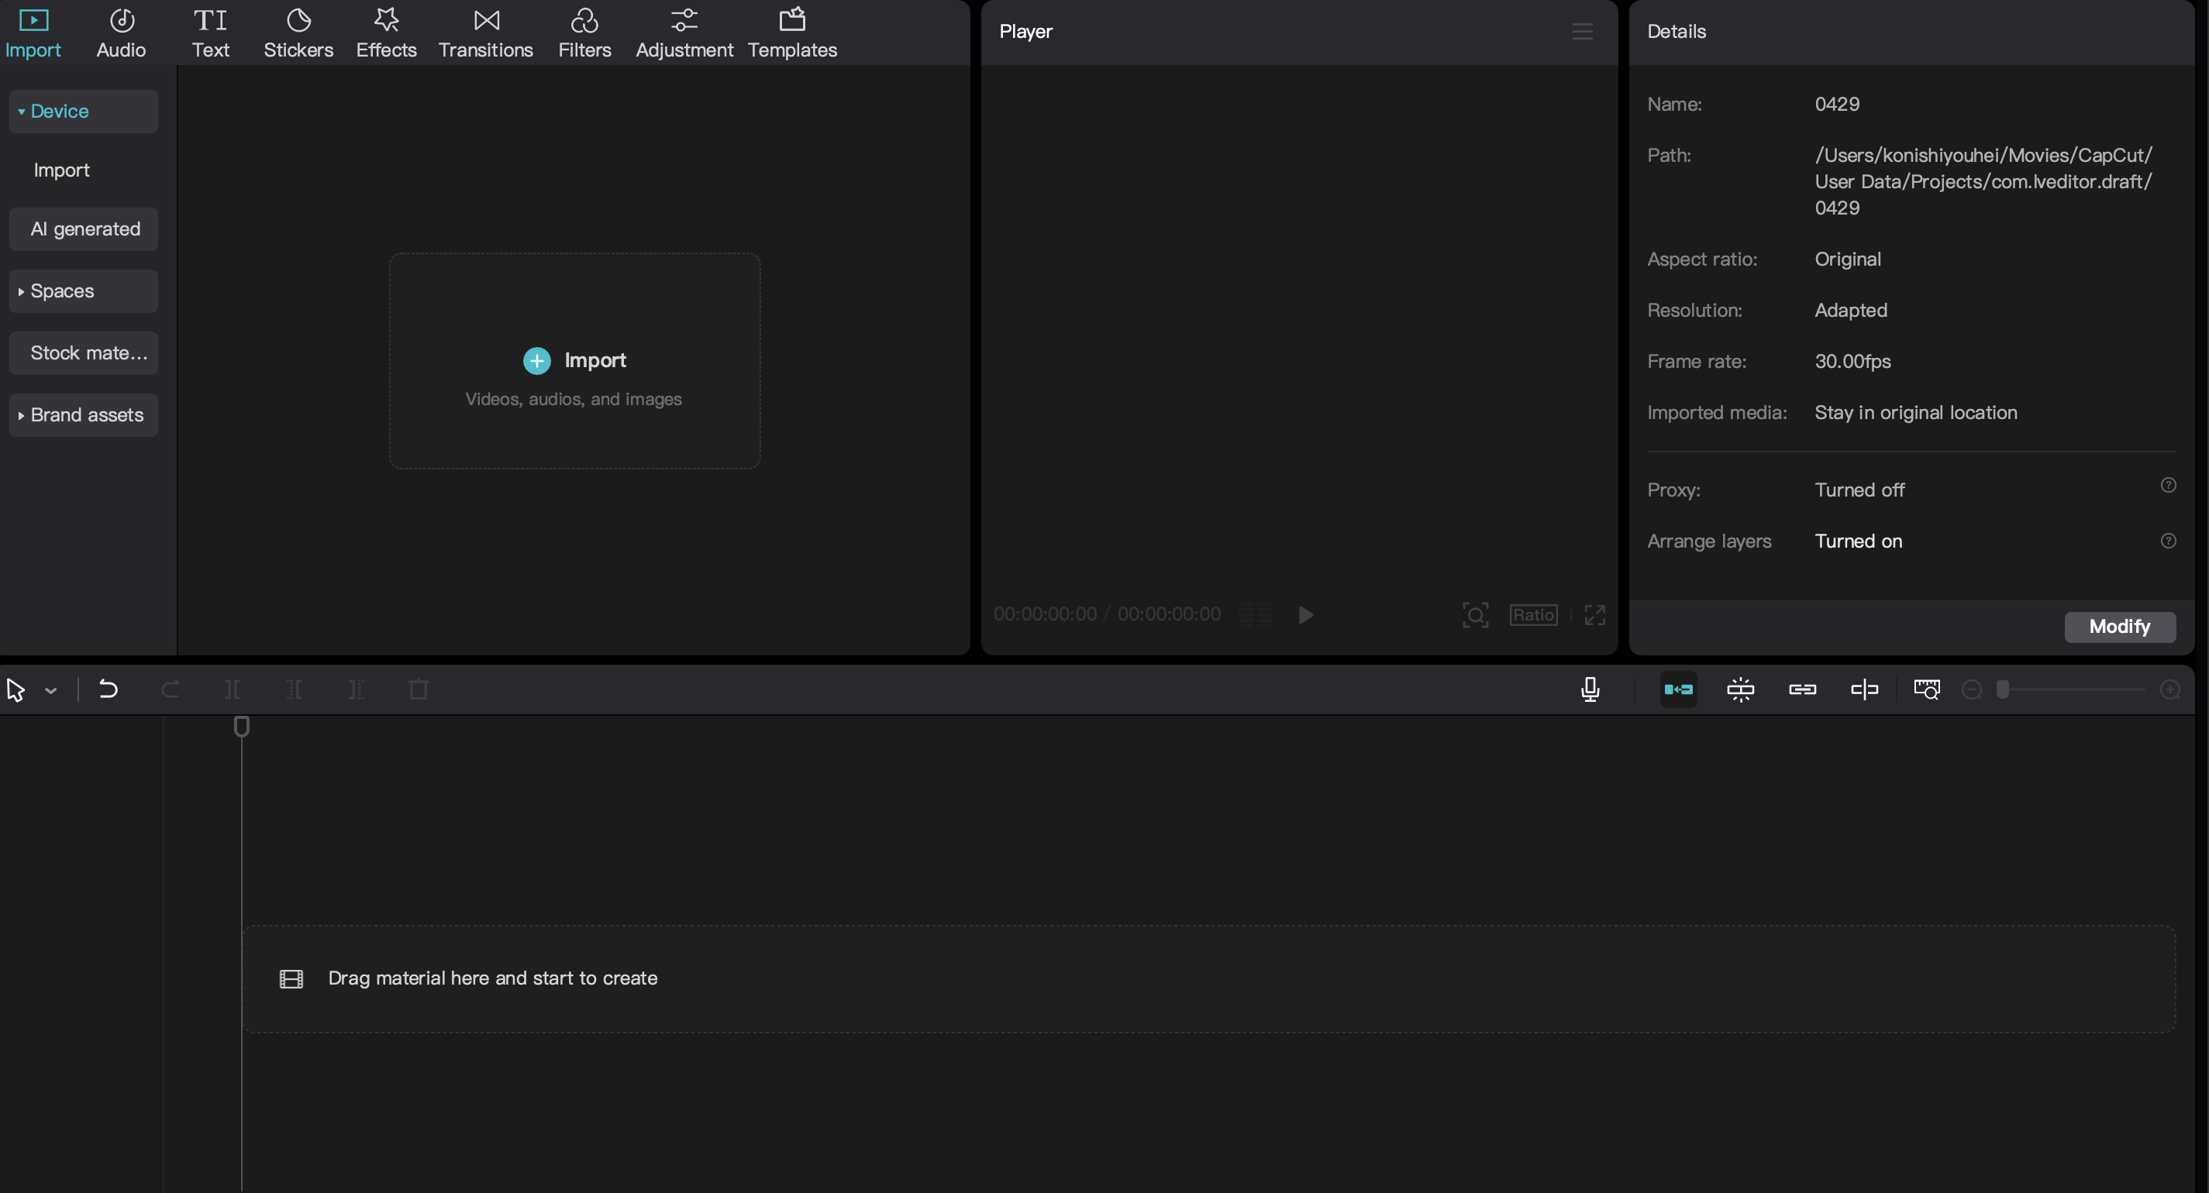Show help for Proxy setting
The height and width of the screenshot is (1193, 2209).
(x=2168, y=485)
